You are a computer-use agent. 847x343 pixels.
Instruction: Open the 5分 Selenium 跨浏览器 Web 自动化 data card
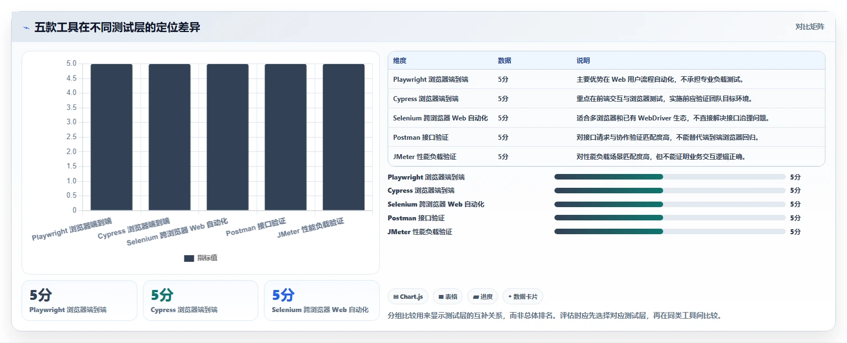(322, 300)
